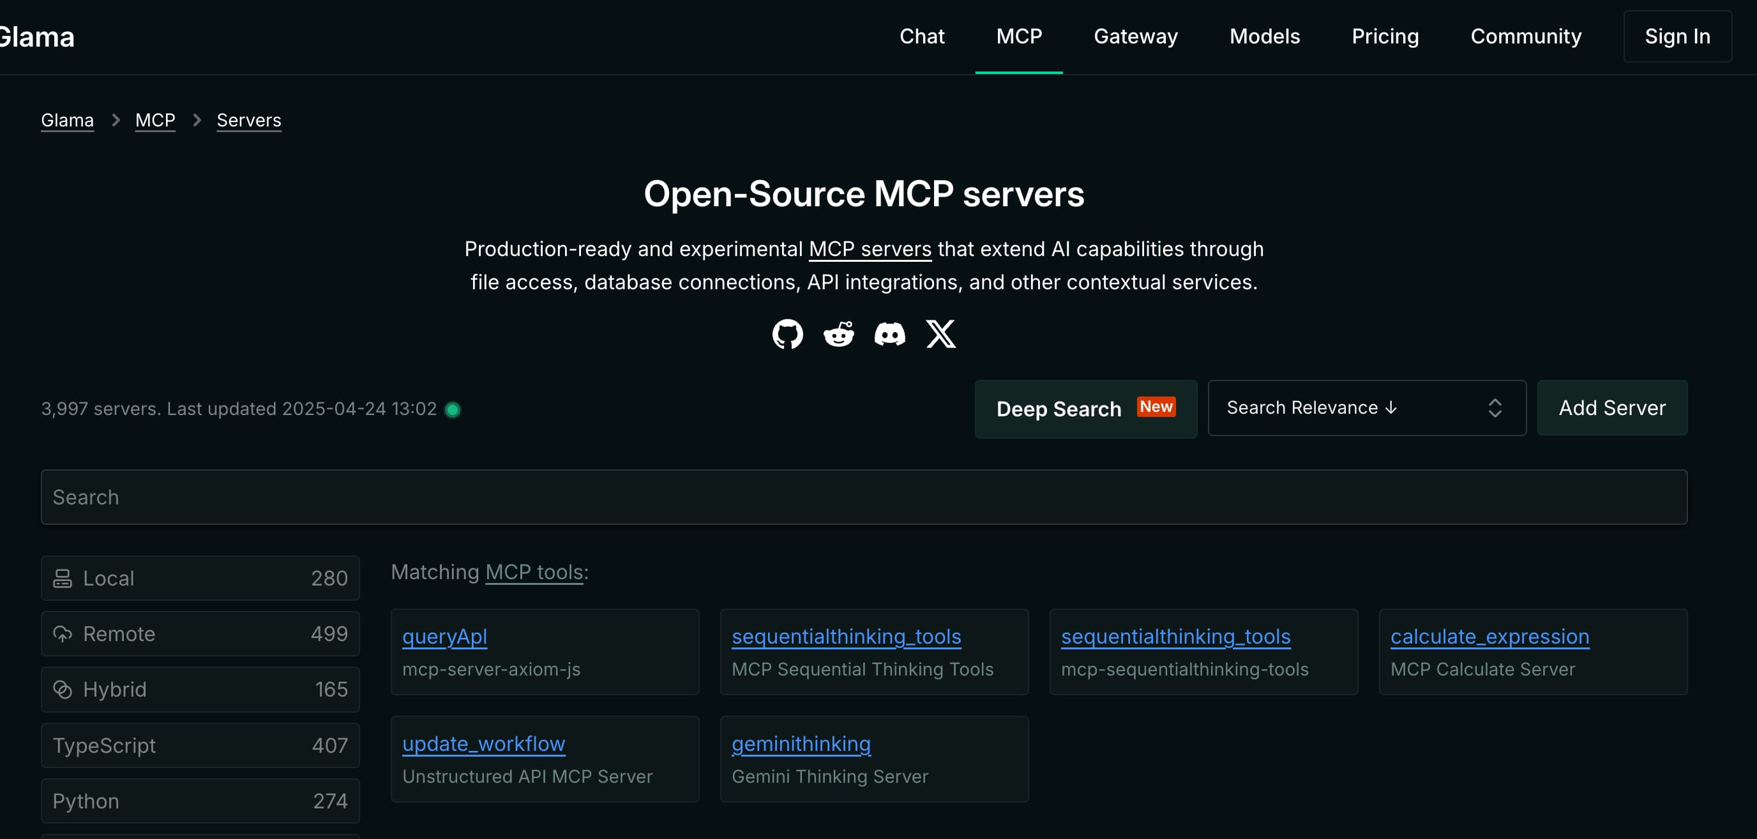This screenshot has height=839, width=1757.
Task: Open the geminithinking tool link
Action: coord(801,743)
